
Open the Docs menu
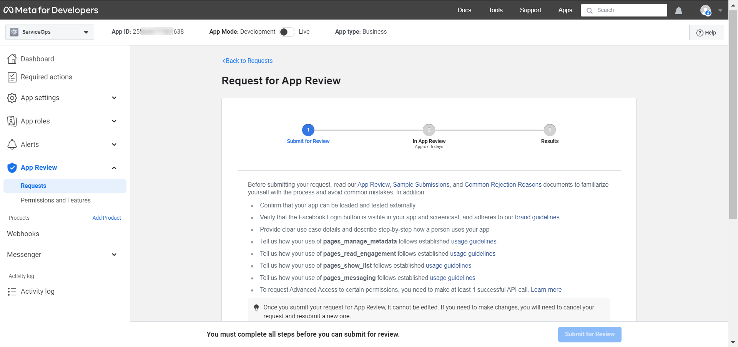coord(464,10)
